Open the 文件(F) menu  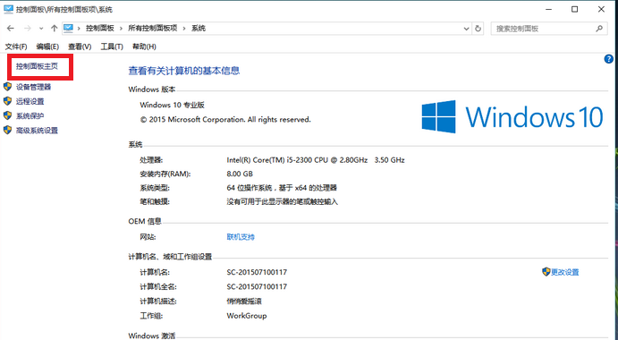16,47
